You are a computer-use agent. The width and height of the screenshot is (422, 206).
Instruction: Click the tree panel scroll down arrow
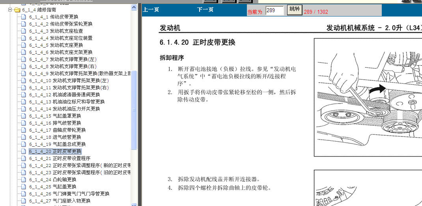pyautogui.click(x=134, y=204)
